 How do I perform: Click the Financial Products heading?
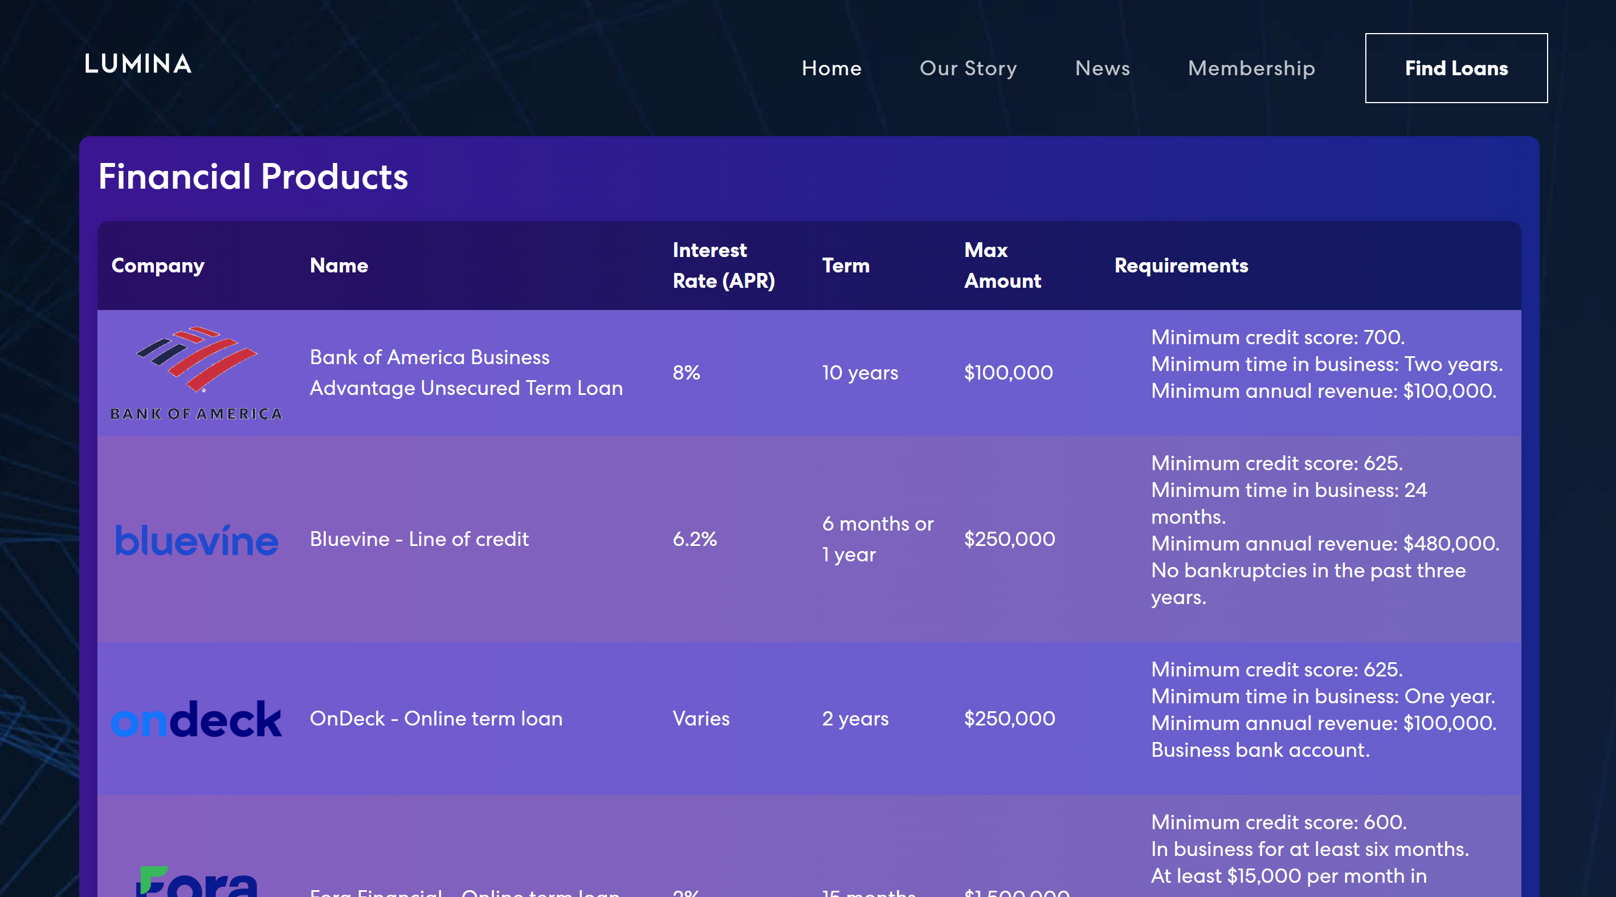(x=254, y=177)
